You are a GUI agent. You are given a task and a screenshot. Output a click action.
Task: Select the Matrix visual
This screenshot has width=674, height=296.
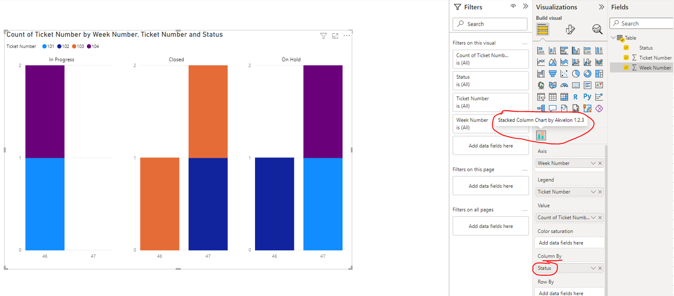(x=564, y=97)
